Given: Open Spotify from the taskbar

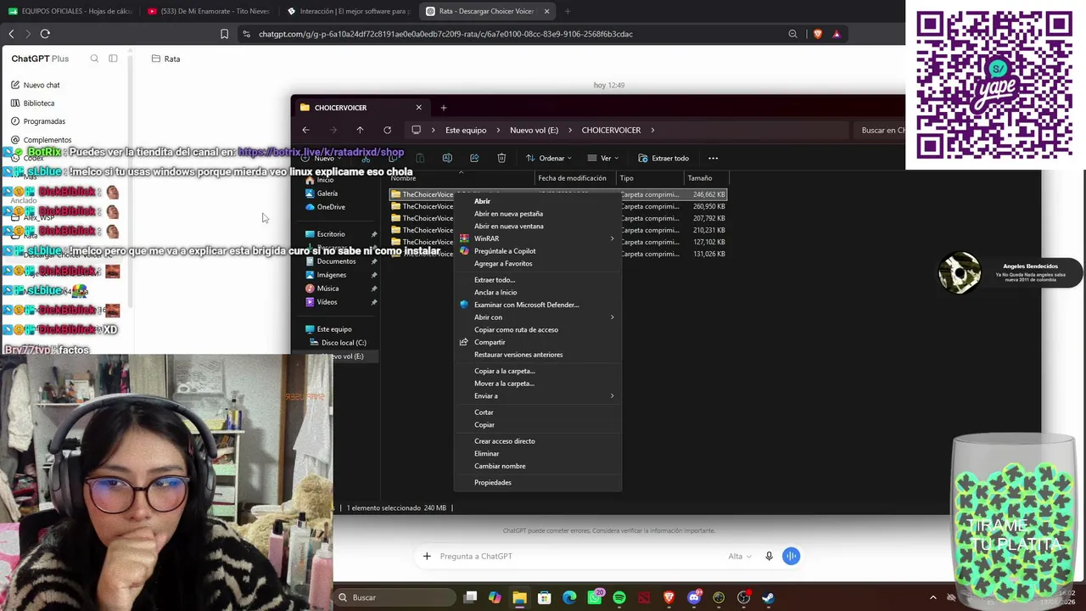Looking at the screenshot, I should pyautogui.click(x=619, y=597).
